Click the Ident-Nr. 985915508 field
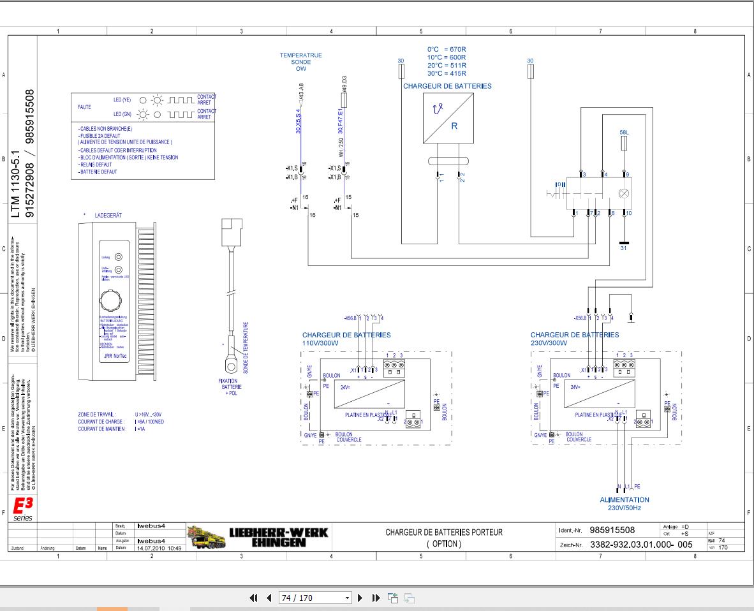The height and width of the screenshot is (611, 754). (612, 530)
